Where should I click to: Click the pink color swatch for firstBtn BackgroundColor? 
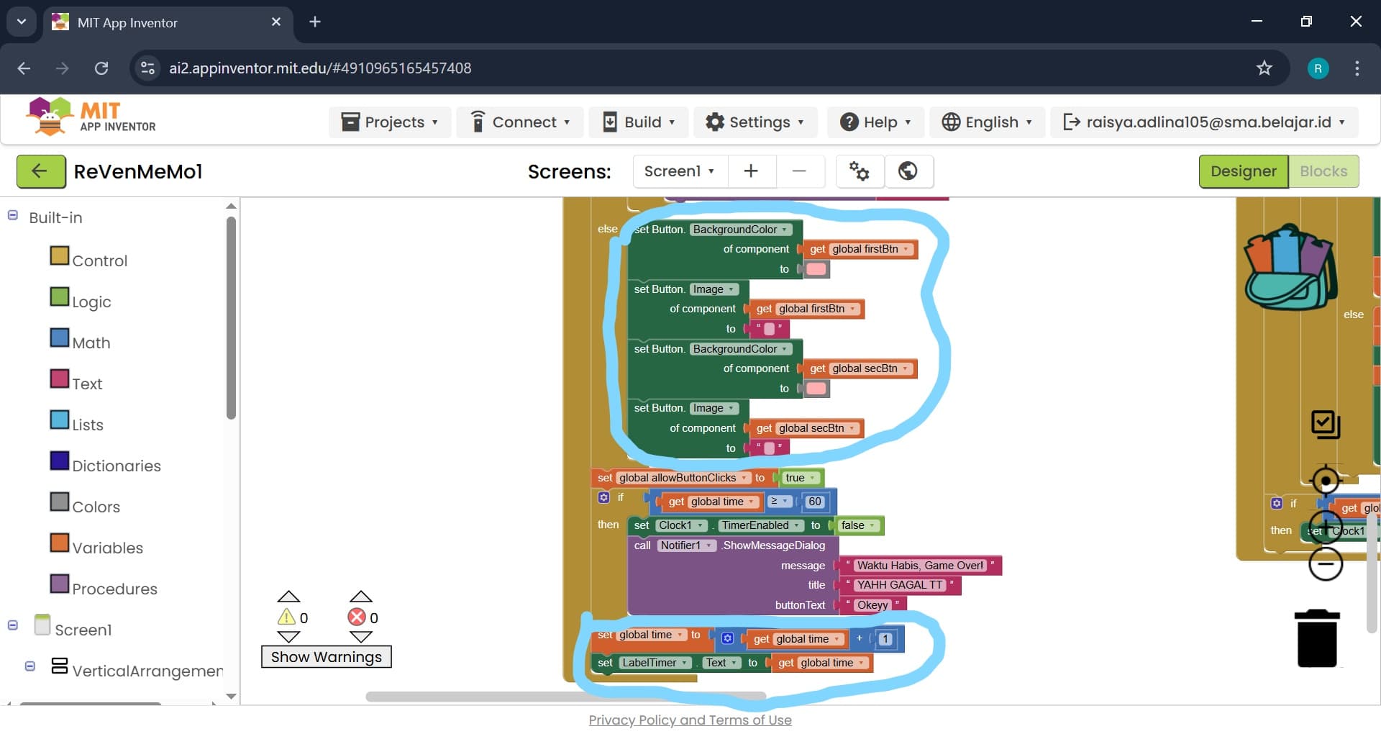click(816, 269)
